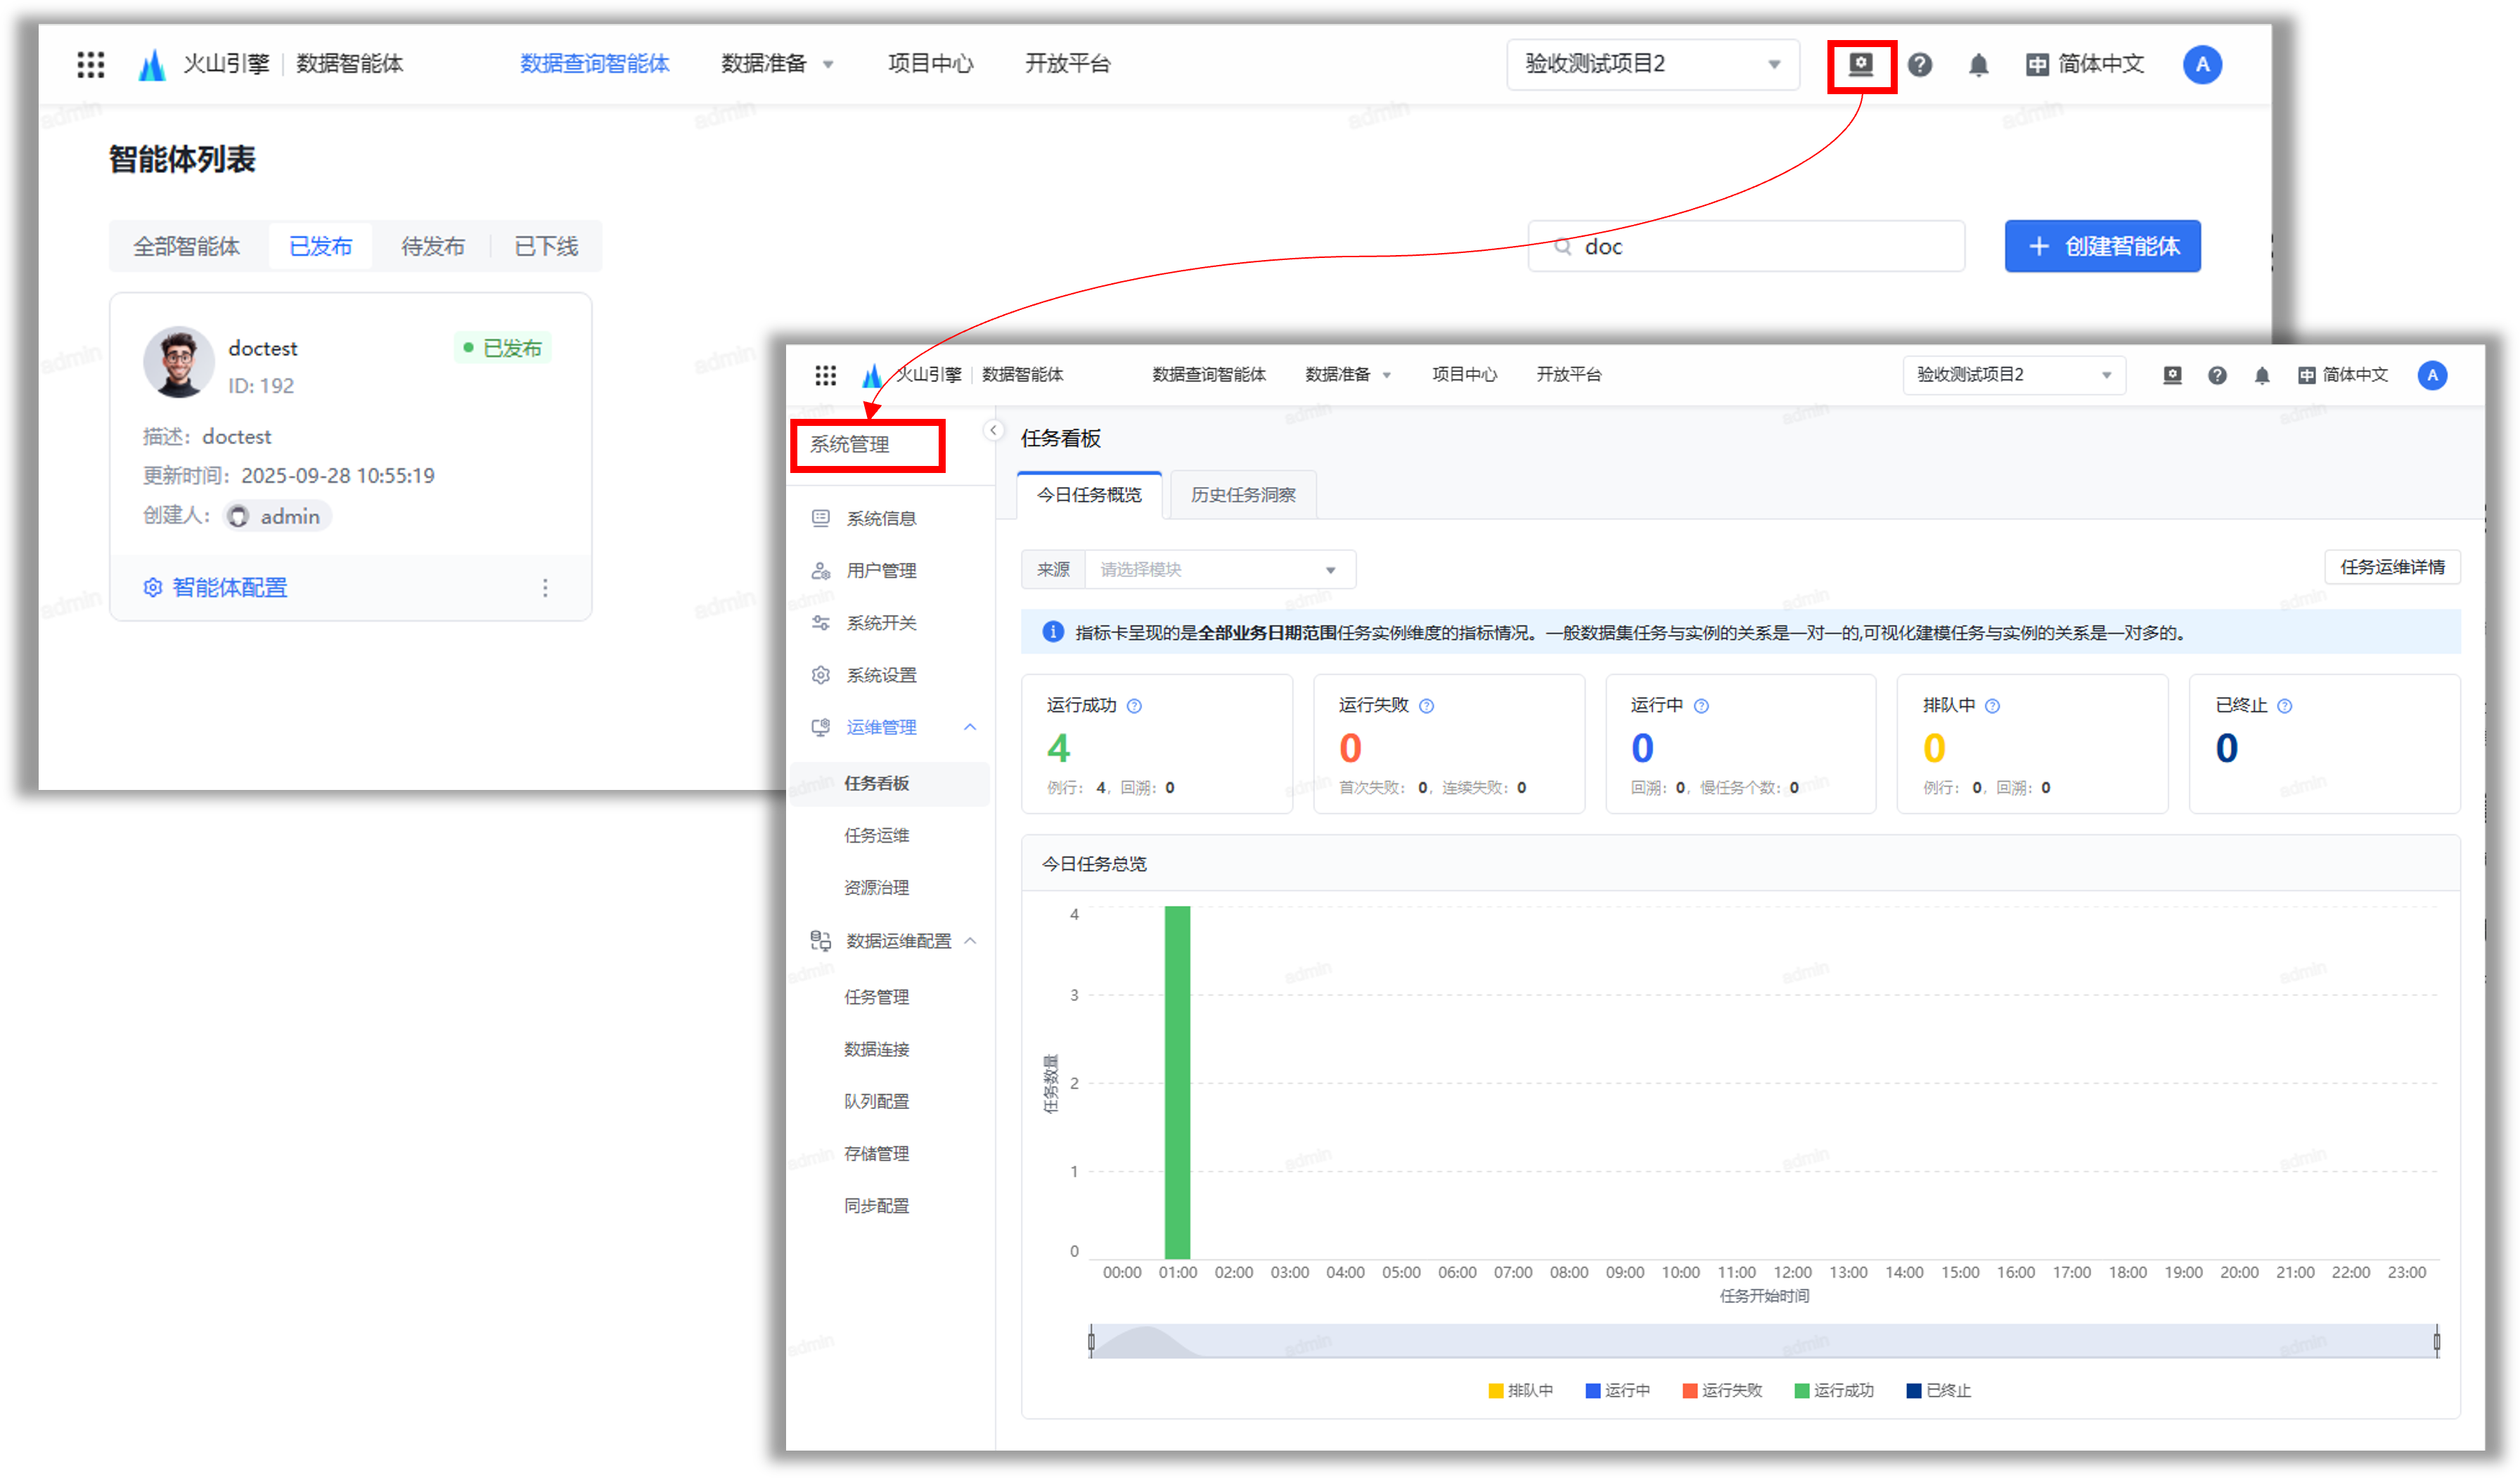Click the notification bell icon
2520x1478 pixels.
(1978, 65)
